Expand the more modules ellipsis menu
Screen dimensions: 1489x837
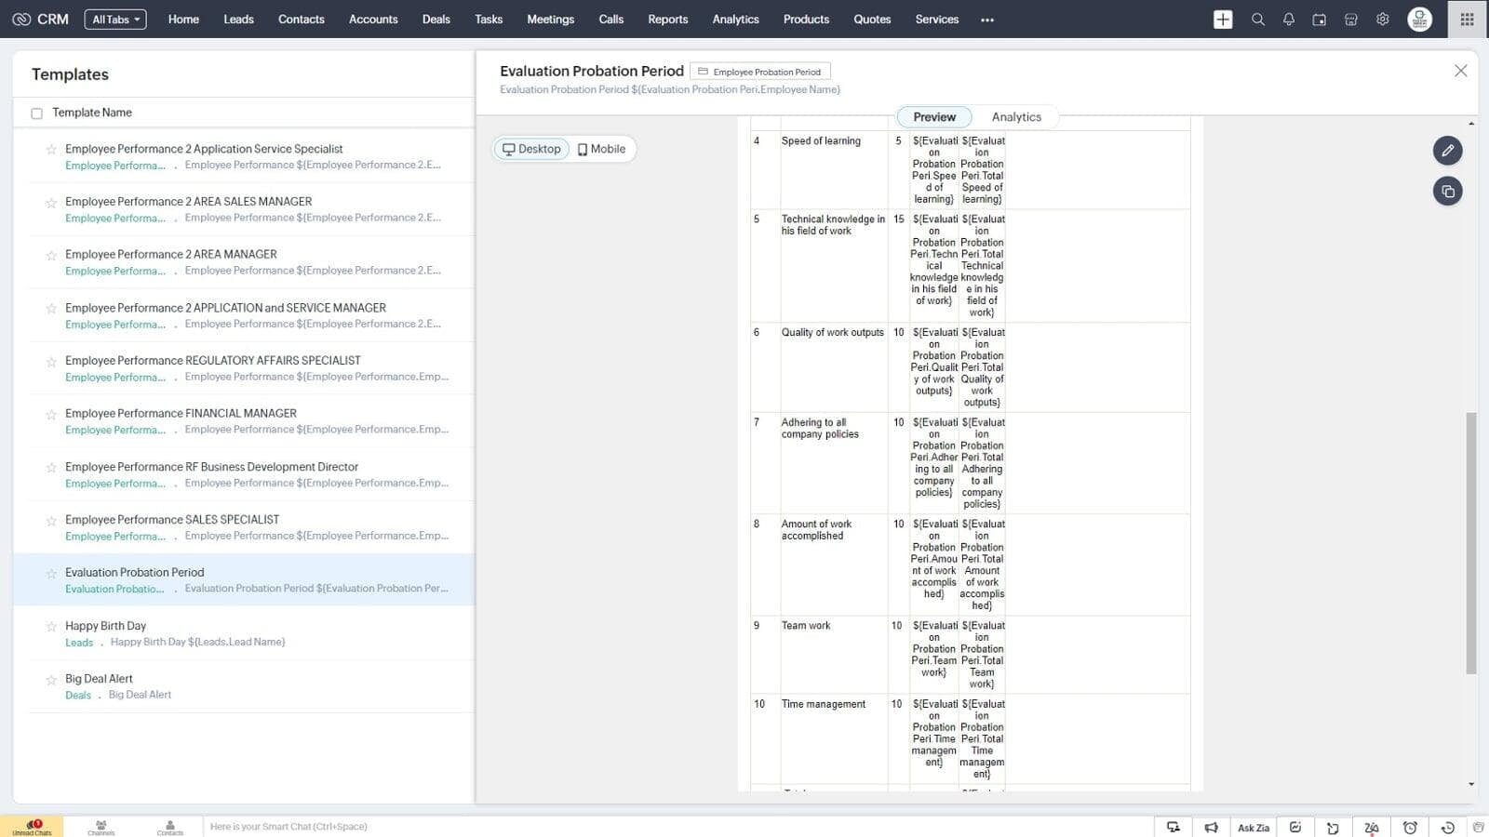pos(987,20)
